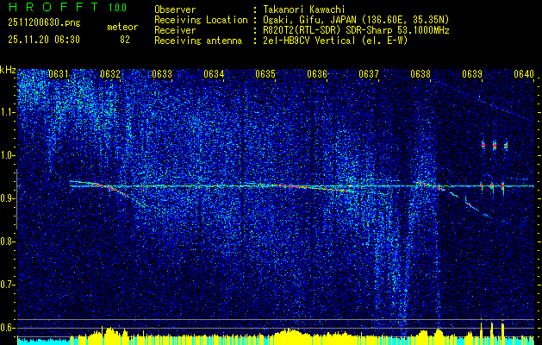542x345 pixels.
Task: Click the 0.9 kHz axis label
Action: click(x=7, y=199)
